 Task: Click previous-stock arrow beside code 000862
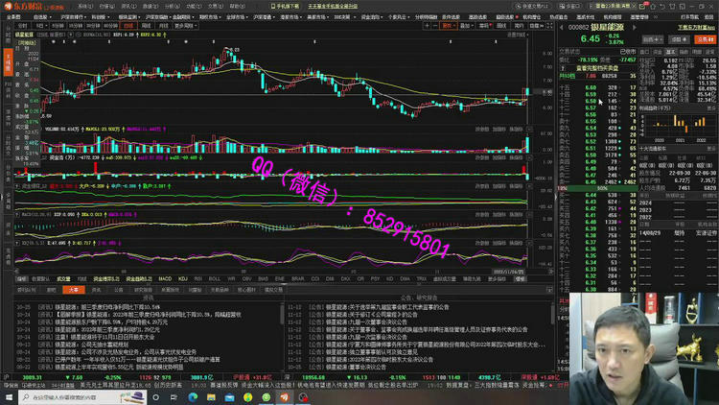(x=562, y=28)
